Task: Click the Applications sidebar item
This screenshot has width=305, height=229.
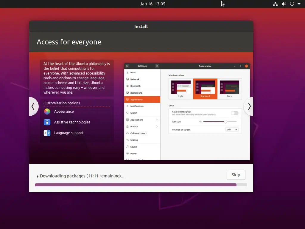Action: [142, 120]
